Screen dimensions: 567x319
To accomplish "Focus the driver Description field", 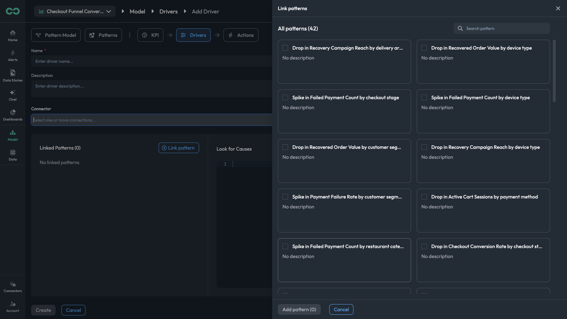I will (x=152, y=89).
